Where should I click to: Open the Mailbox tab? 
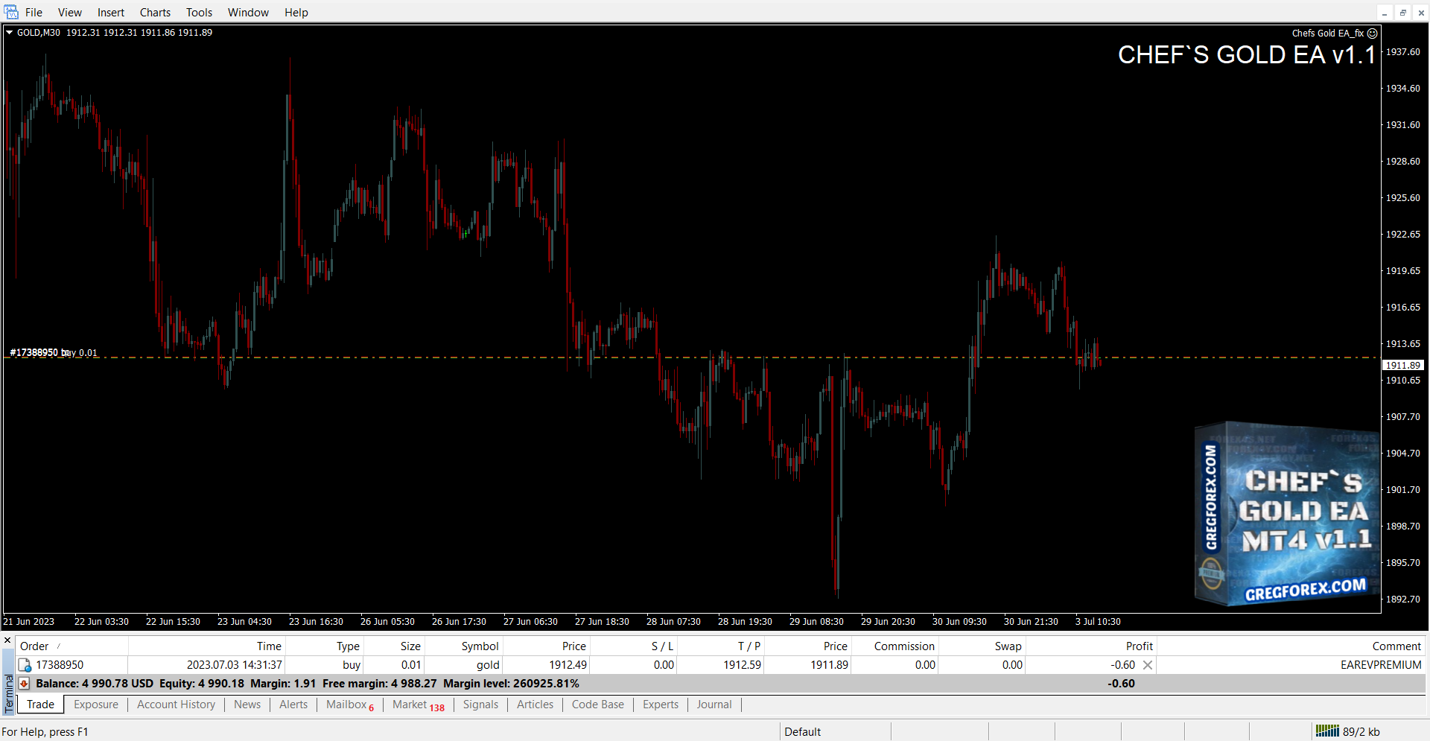347,705
